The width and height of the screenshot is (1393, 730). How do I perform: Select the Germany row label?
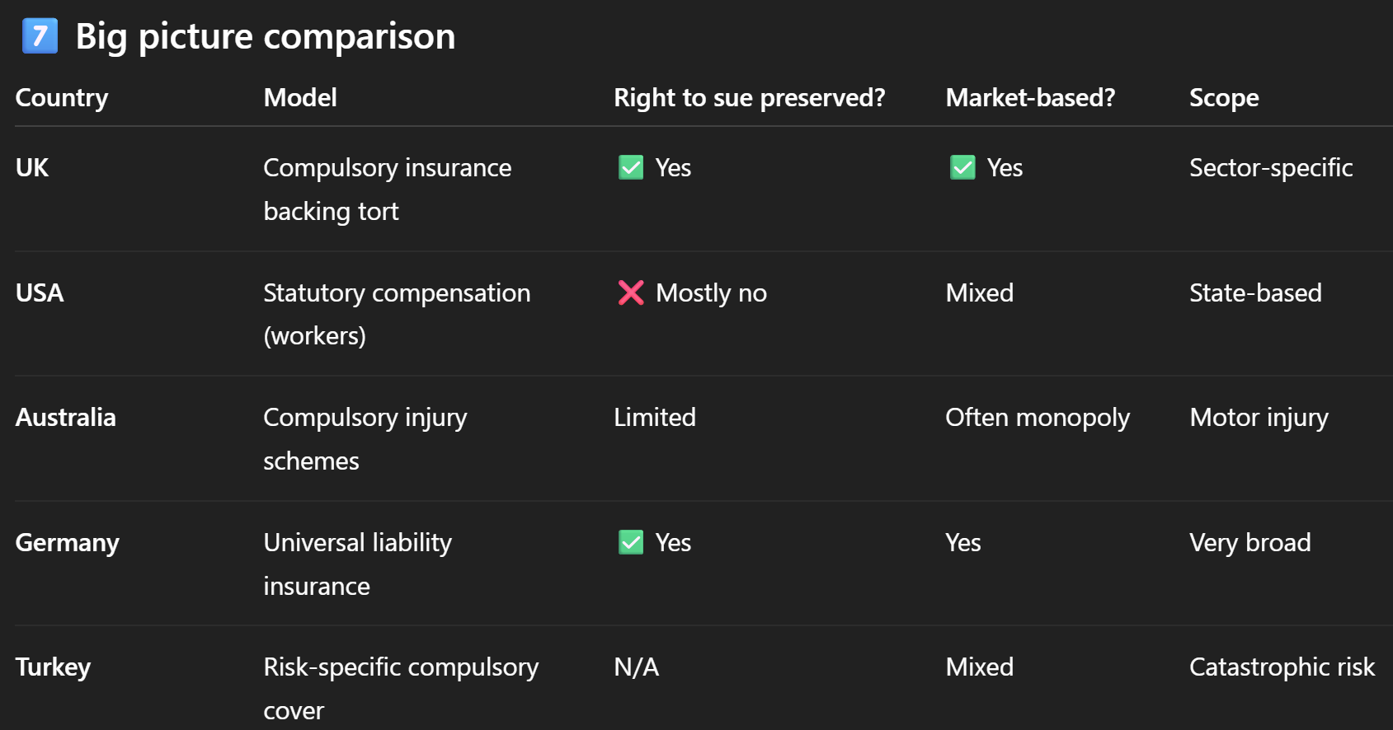(x=68, y=543)
